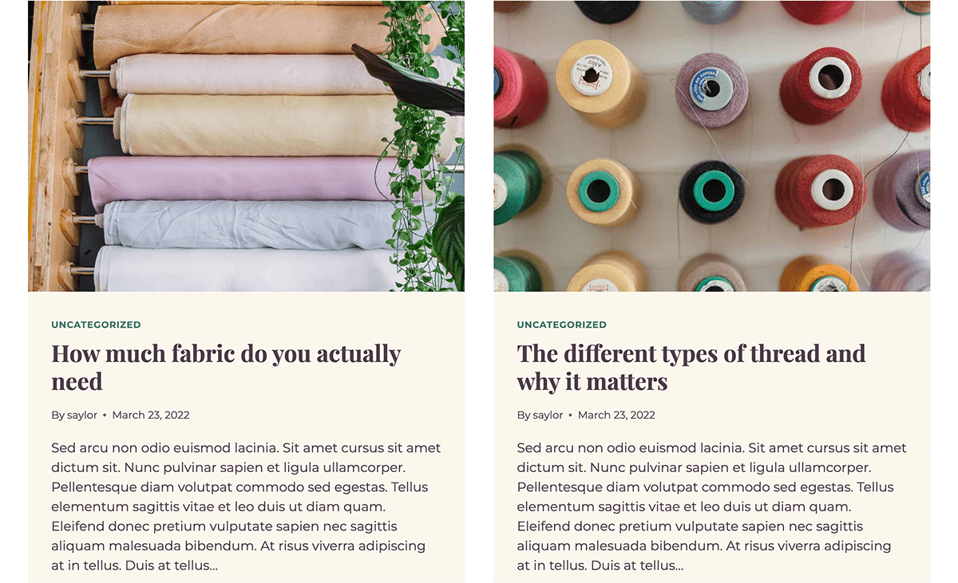Click the black thread spool with teal core
Screen dimensions: 958x583
point(712,191)
